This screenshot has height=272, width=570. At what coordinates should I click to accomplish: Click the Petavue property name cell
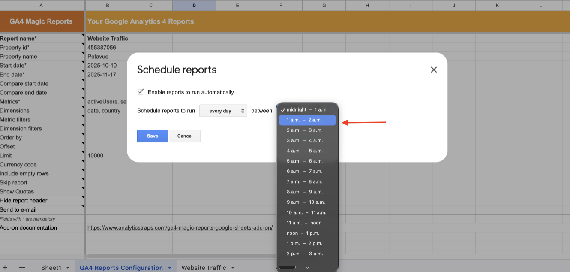(108, 57)
